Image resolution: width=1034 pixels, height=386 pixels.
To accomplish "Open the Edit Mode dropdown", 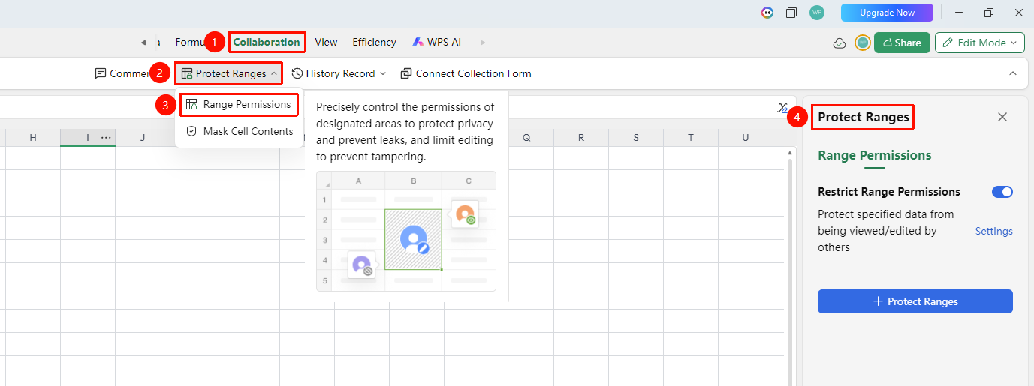I will coord(980,43).
